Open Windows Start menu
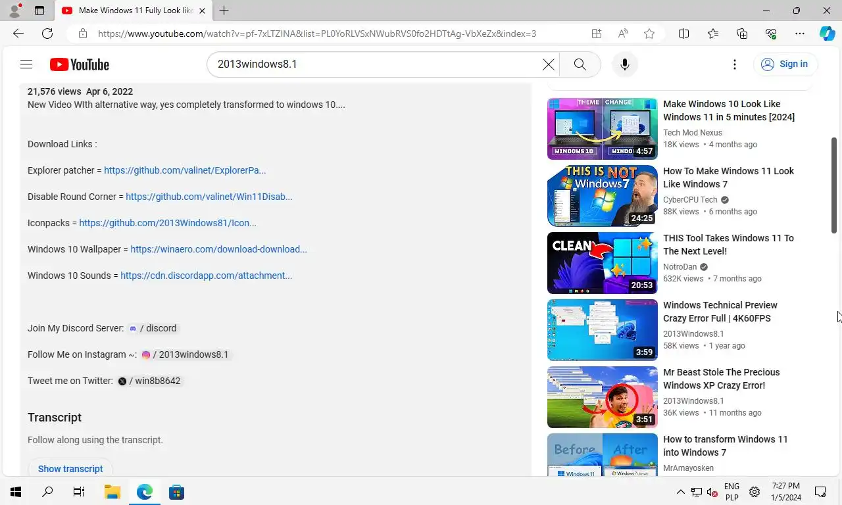Image resolution: width=842 pixels, height=505 pixels. pos(16,492)
